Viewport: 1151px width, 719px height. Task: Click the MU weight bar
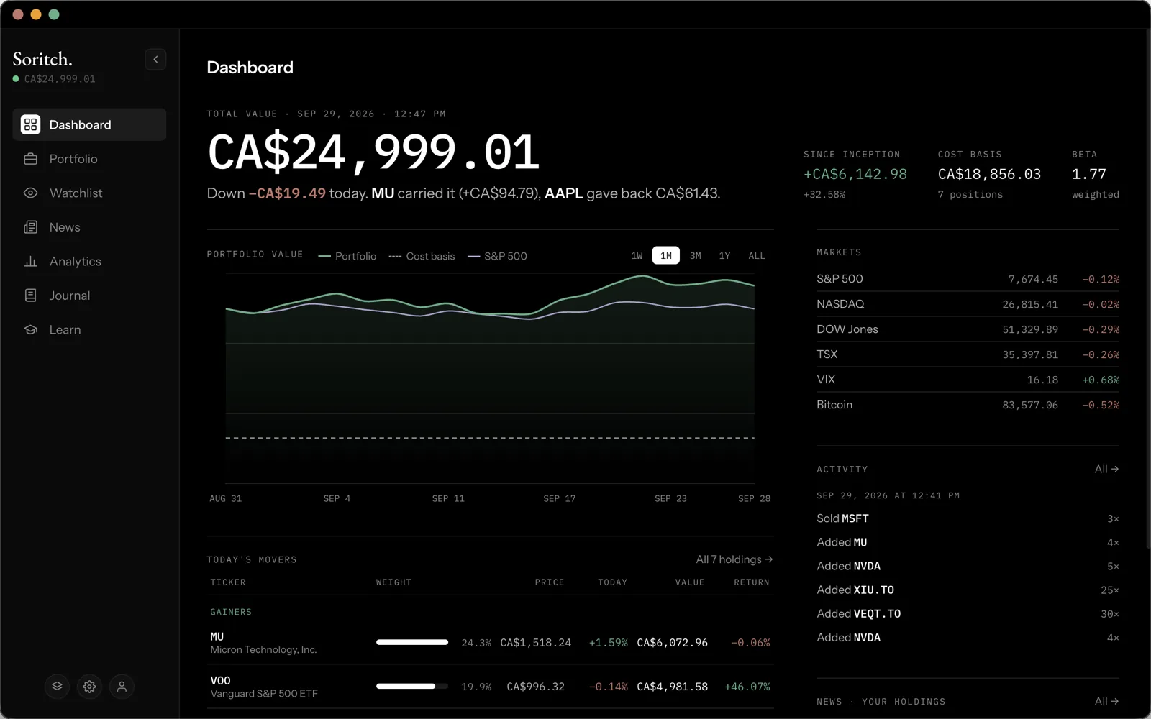click(x=412, y=642)
